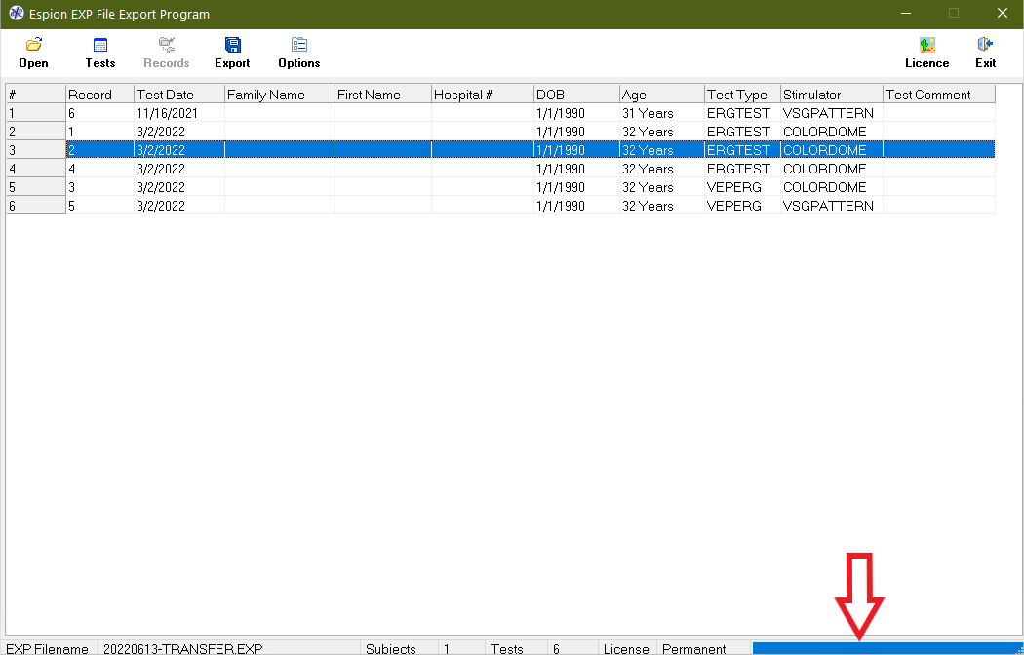Click the Export floppy disk icon

point(232,45)
